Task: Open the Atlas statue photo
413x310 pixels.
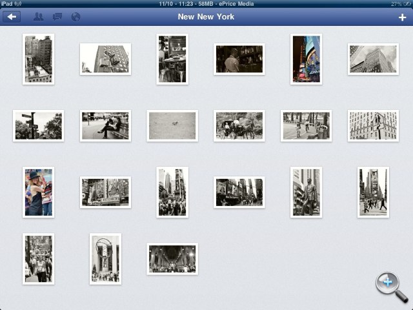Action: pyautogui.click(x=105, y=259)
